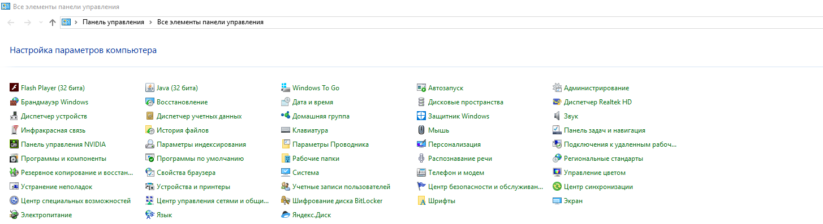The height and width of the screenshot is (224, 823).
Task: Select the Инфракрасная связь icon
Action: pyautogui.click(x=15, y=130)
